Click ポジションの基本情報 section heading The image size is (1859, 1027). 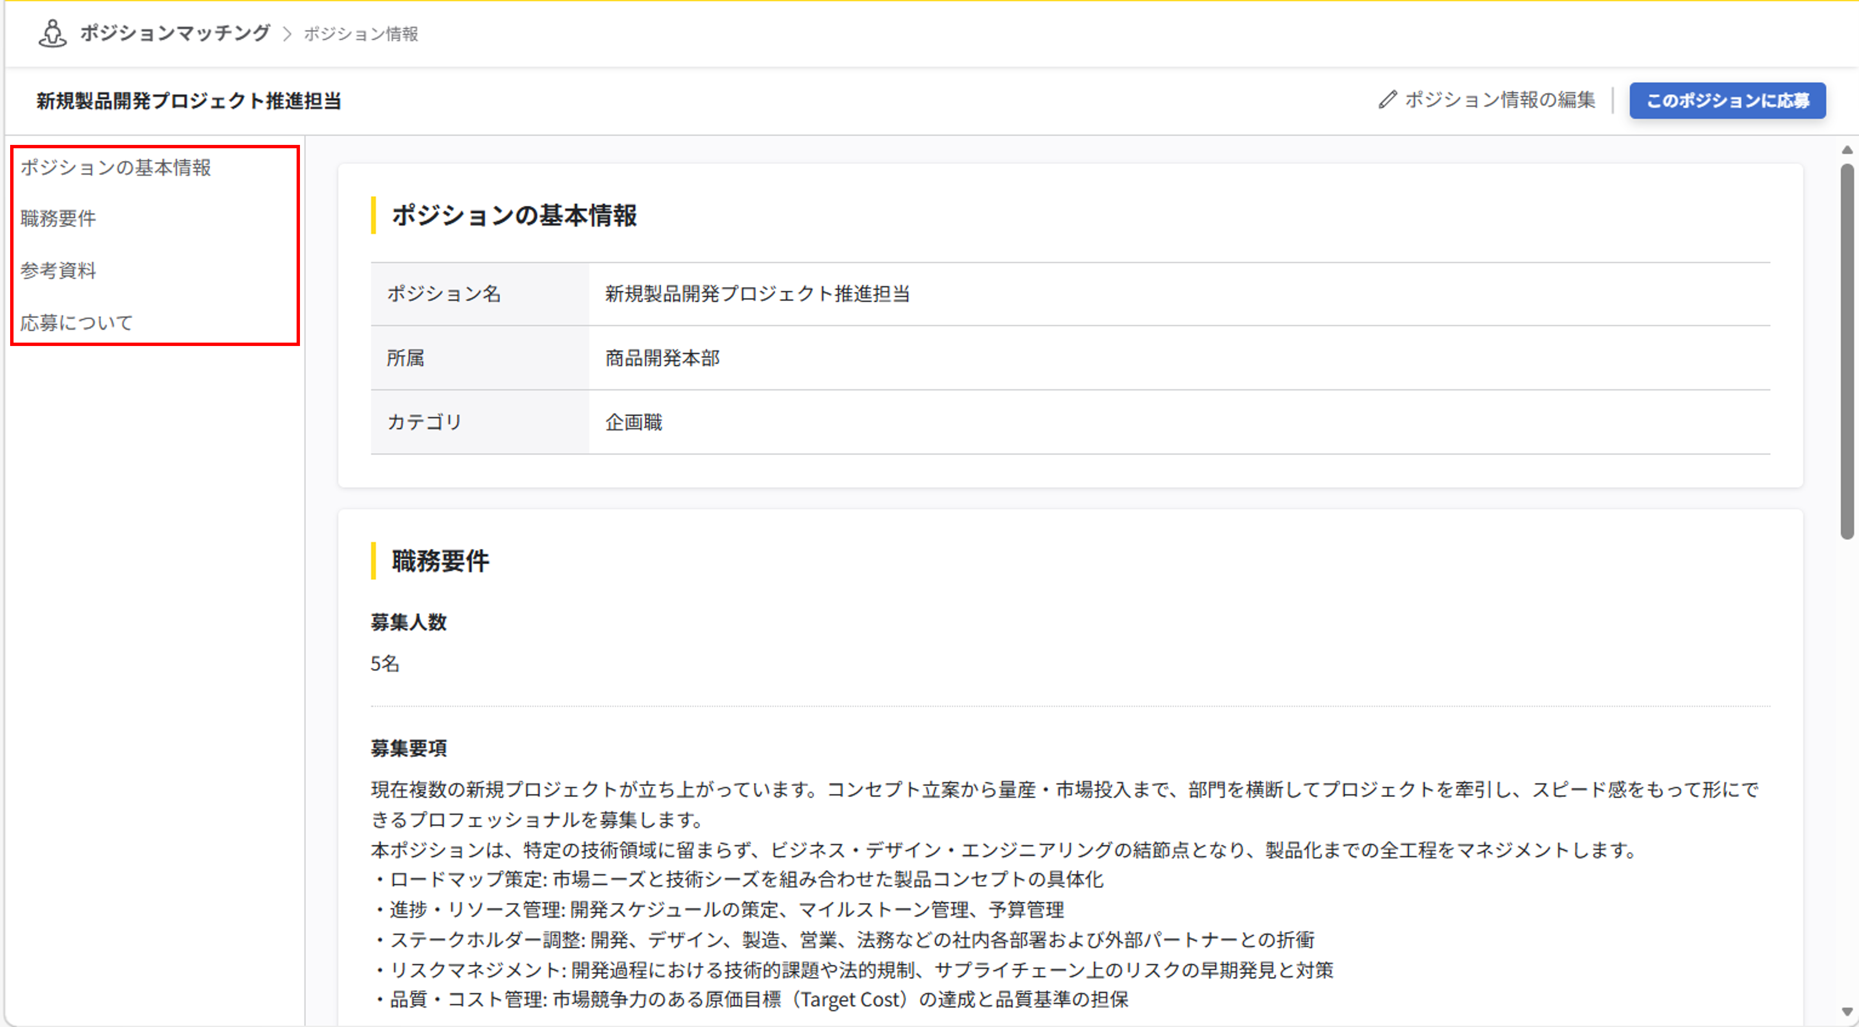click(514, 215)
